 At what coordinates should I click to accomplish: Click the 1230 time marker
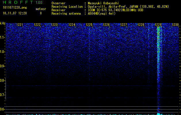[x=175, y=24]
